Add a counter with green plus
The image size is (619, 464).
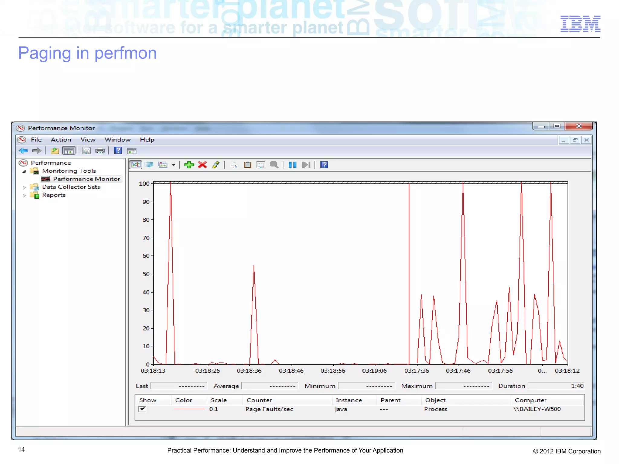[x=189, y=165]
